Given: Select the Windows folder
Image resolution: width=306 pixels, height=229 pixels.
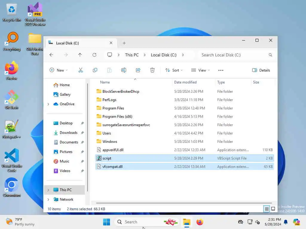Looking at the screenshot, I should pyautogui.click(x=184, y=142).
